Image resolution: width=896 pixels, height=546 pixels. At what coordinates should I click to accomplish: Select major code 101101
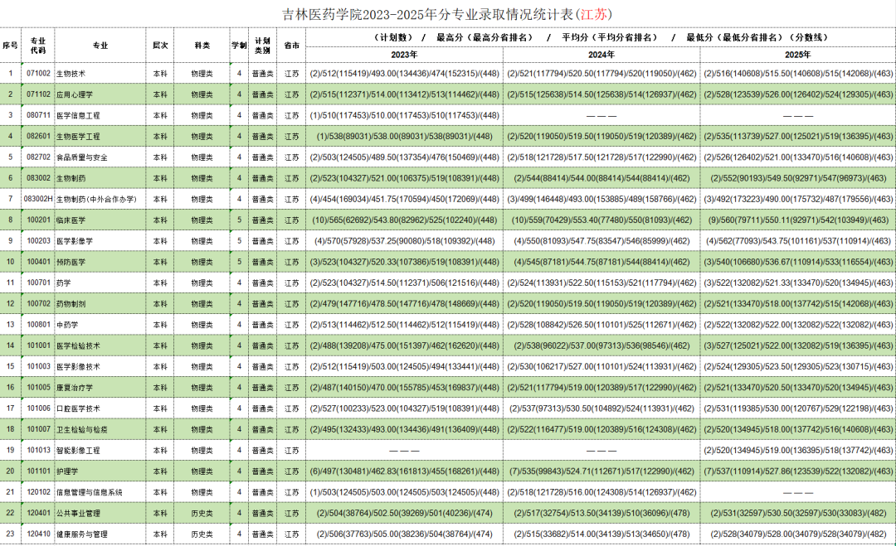[x=38, y=471]
